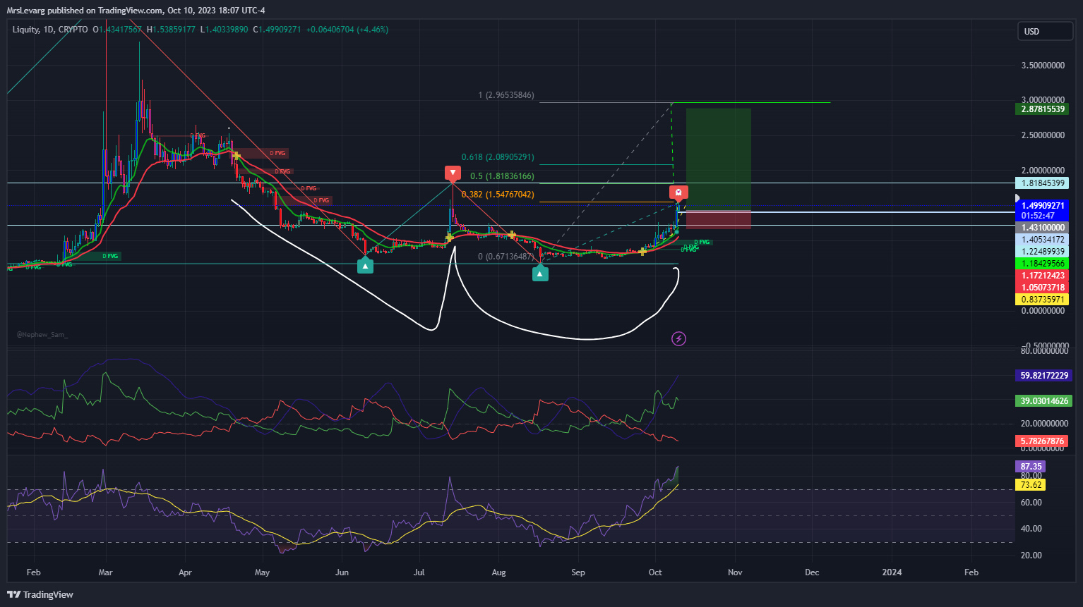Click the +0.06406704 (+4.46%) change value
Viewport: 1083px width, 607px height.
pyautogui.click(x=347, y=30)
